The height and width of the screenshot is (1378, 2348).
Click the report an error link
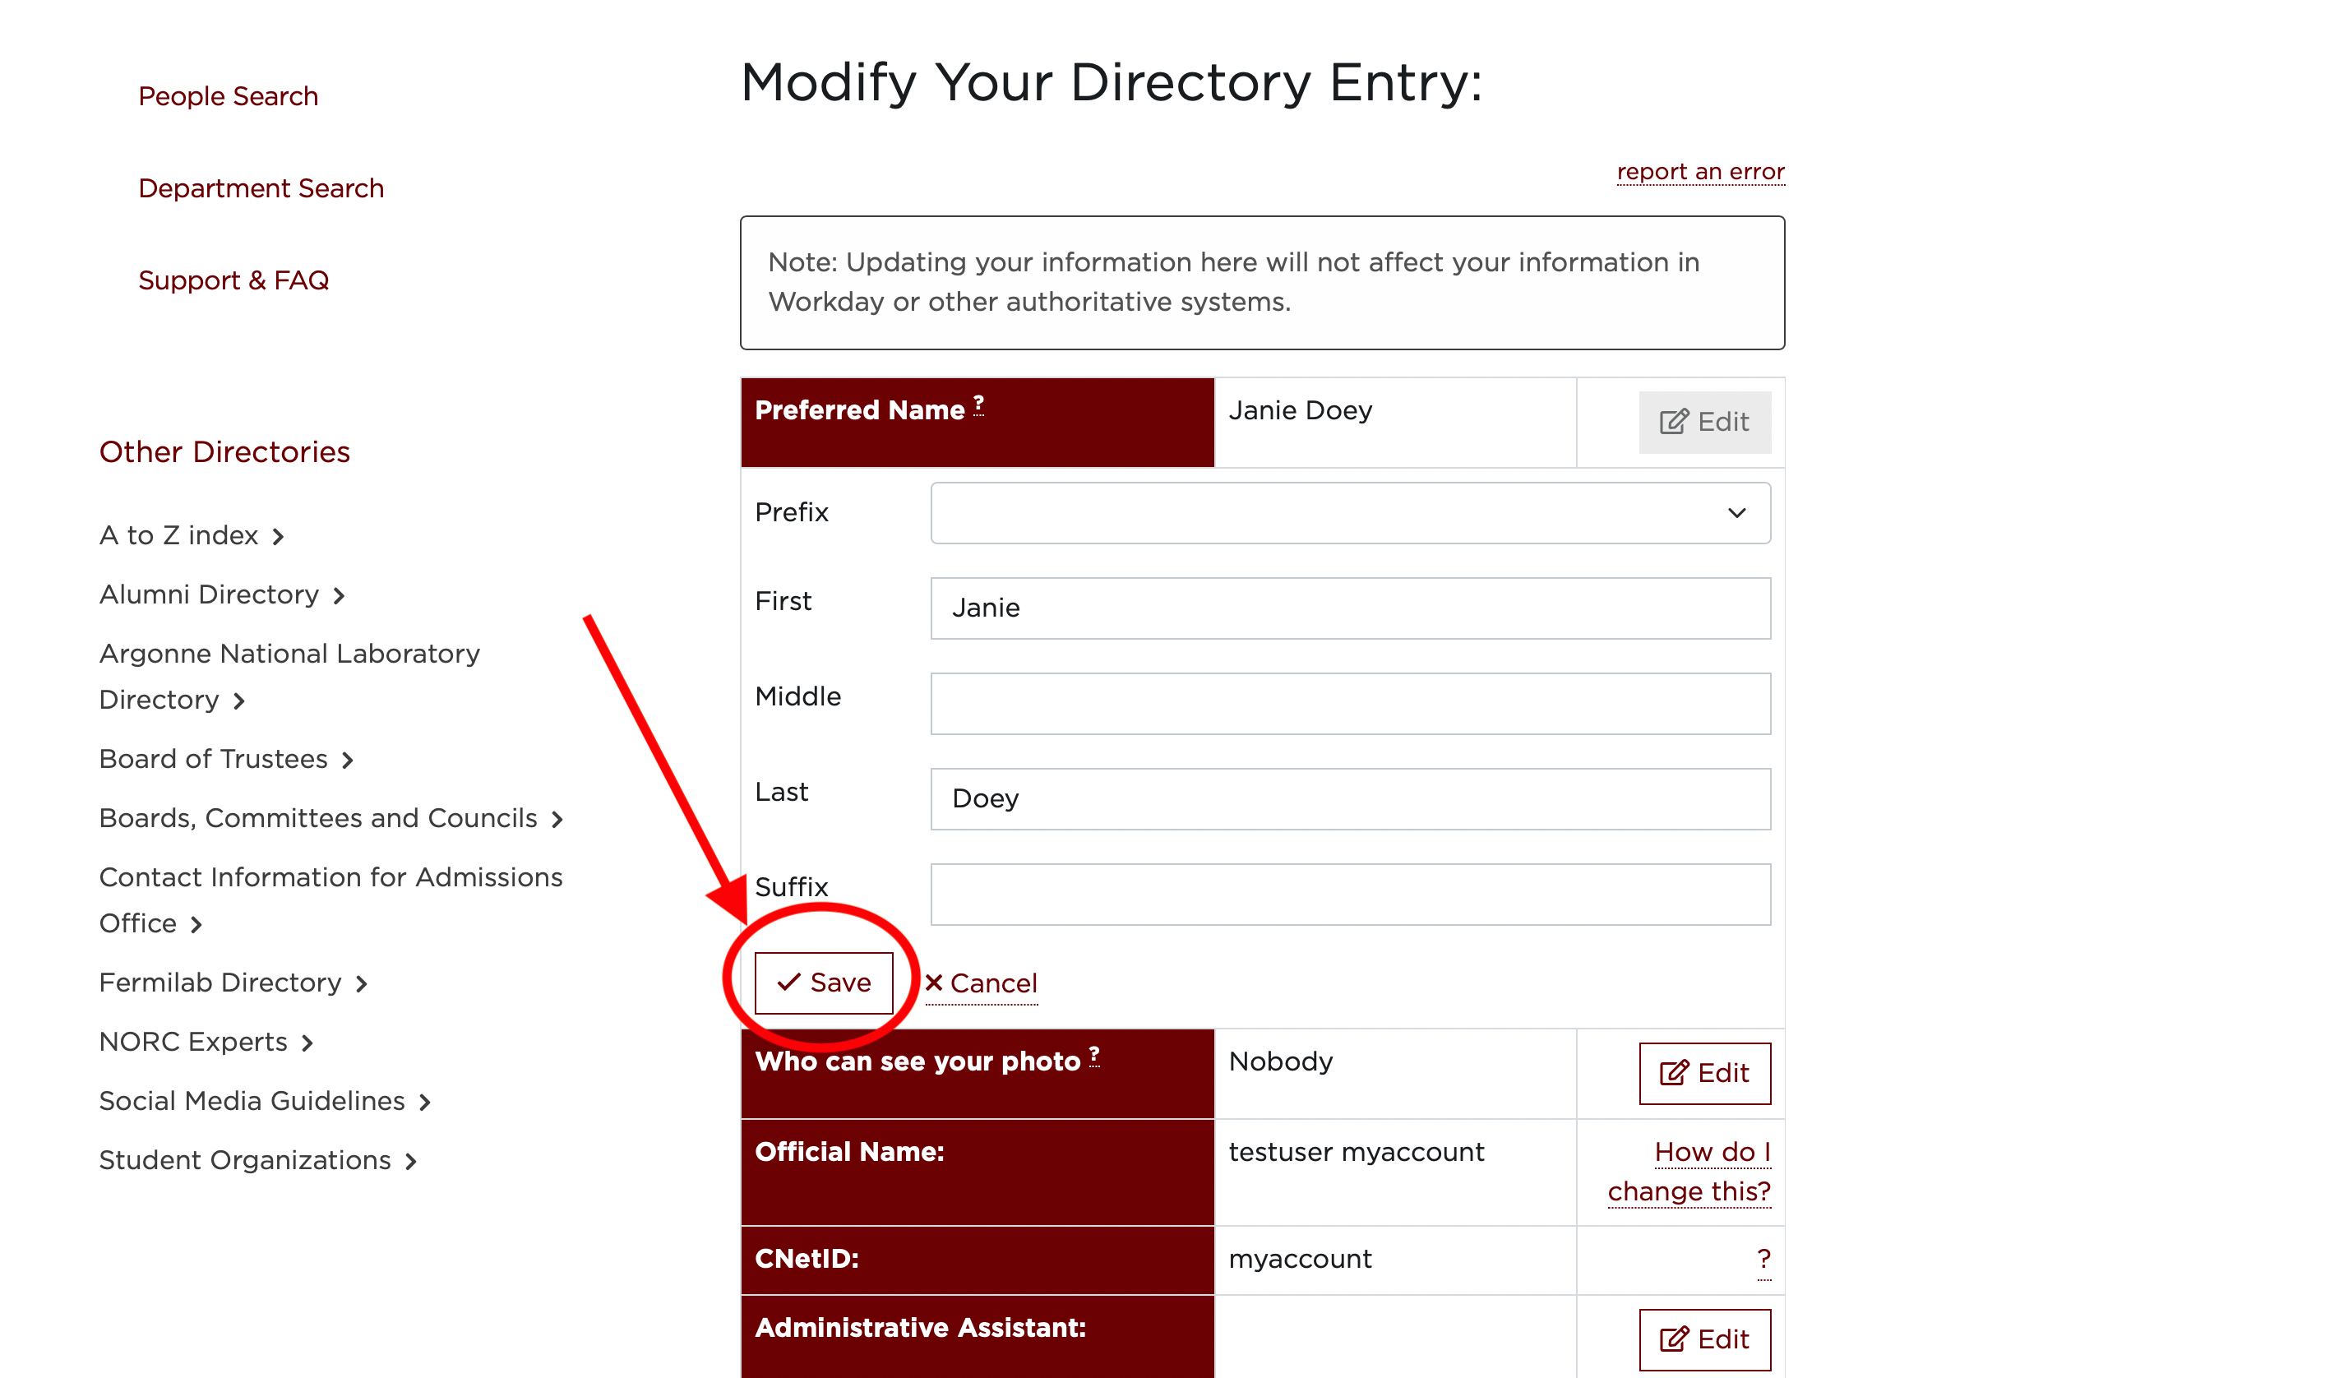(x=1700, y=172)
